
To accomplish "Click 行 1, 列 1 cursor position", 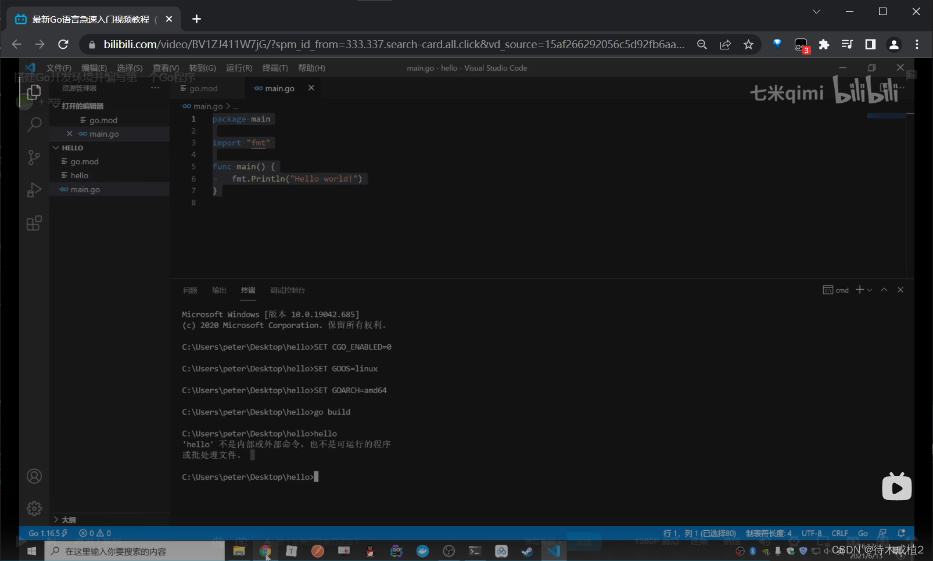I will click(x=699, y=533).
